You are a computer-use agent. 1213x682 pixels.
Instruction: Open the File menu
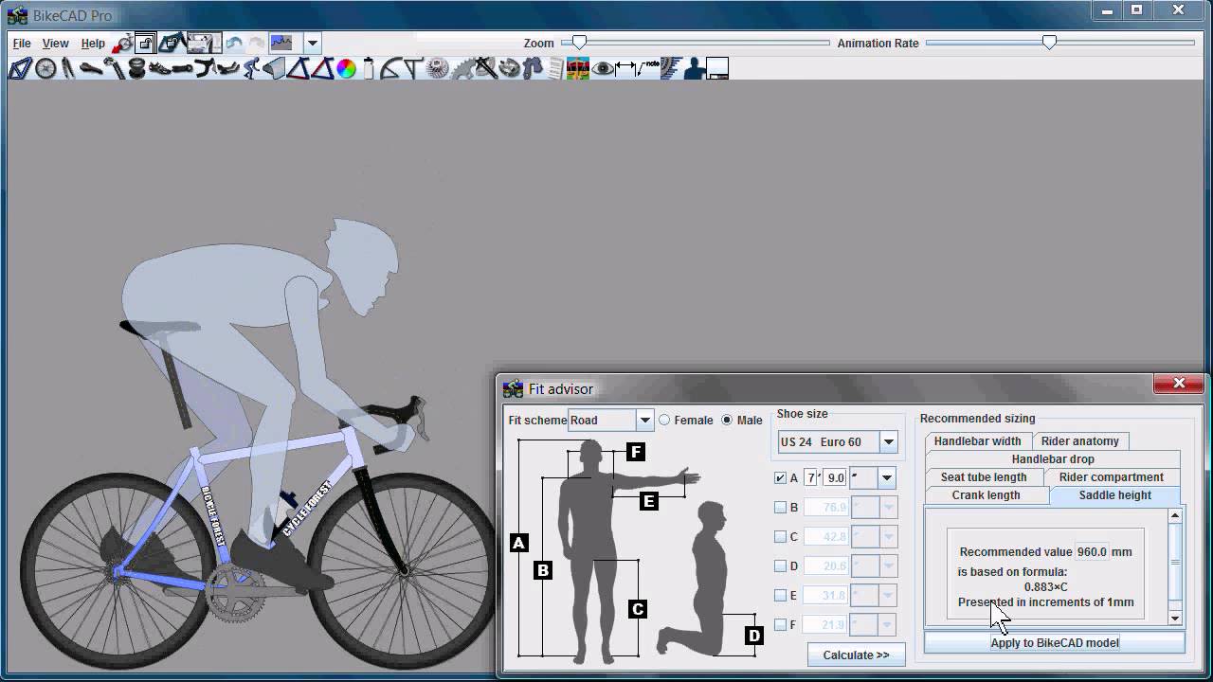pos(22,44)
